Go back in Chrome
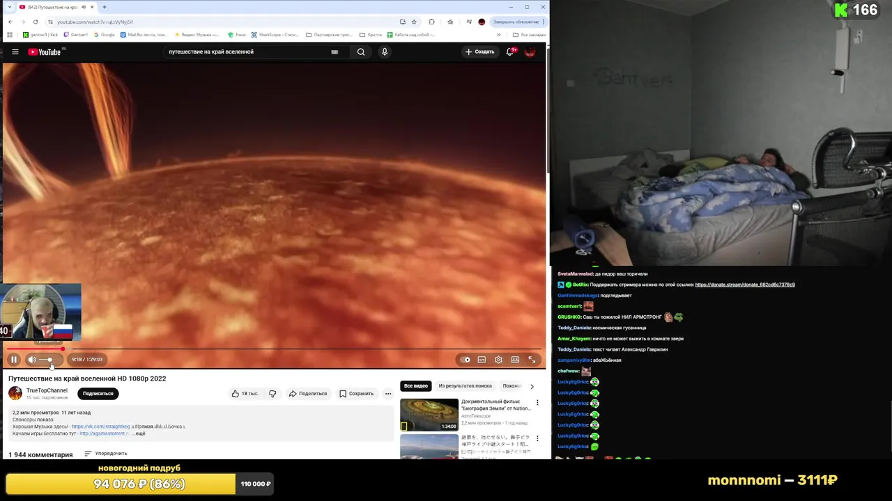This screenshot has height=501, width=892. (x=10, y=22)
